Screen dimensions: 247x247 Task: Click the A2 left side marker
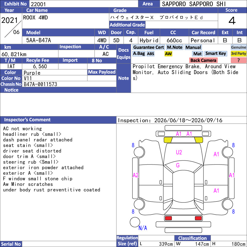[x=136, y=175]
